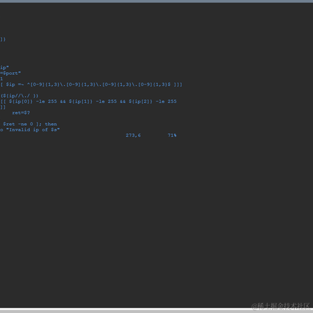The image size is (313, 313).
Task: Click the 71% file position indicator
Action: 172,135
